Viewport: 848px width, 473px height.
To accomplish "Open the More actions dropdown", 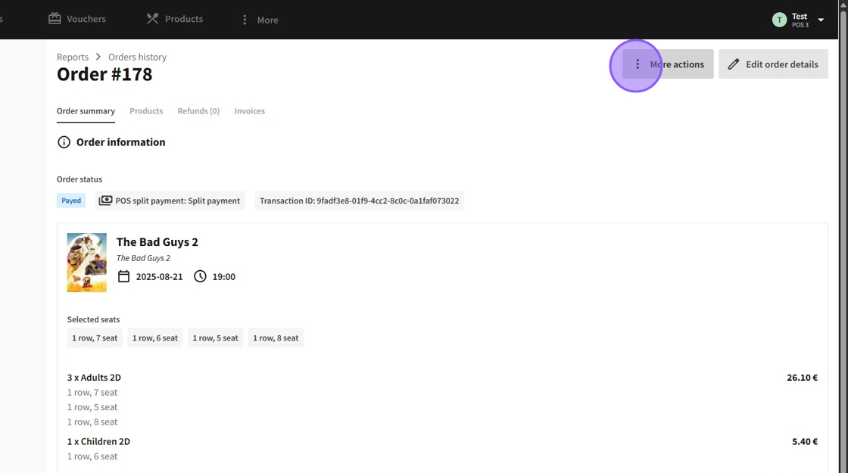I will pos(668,64).
